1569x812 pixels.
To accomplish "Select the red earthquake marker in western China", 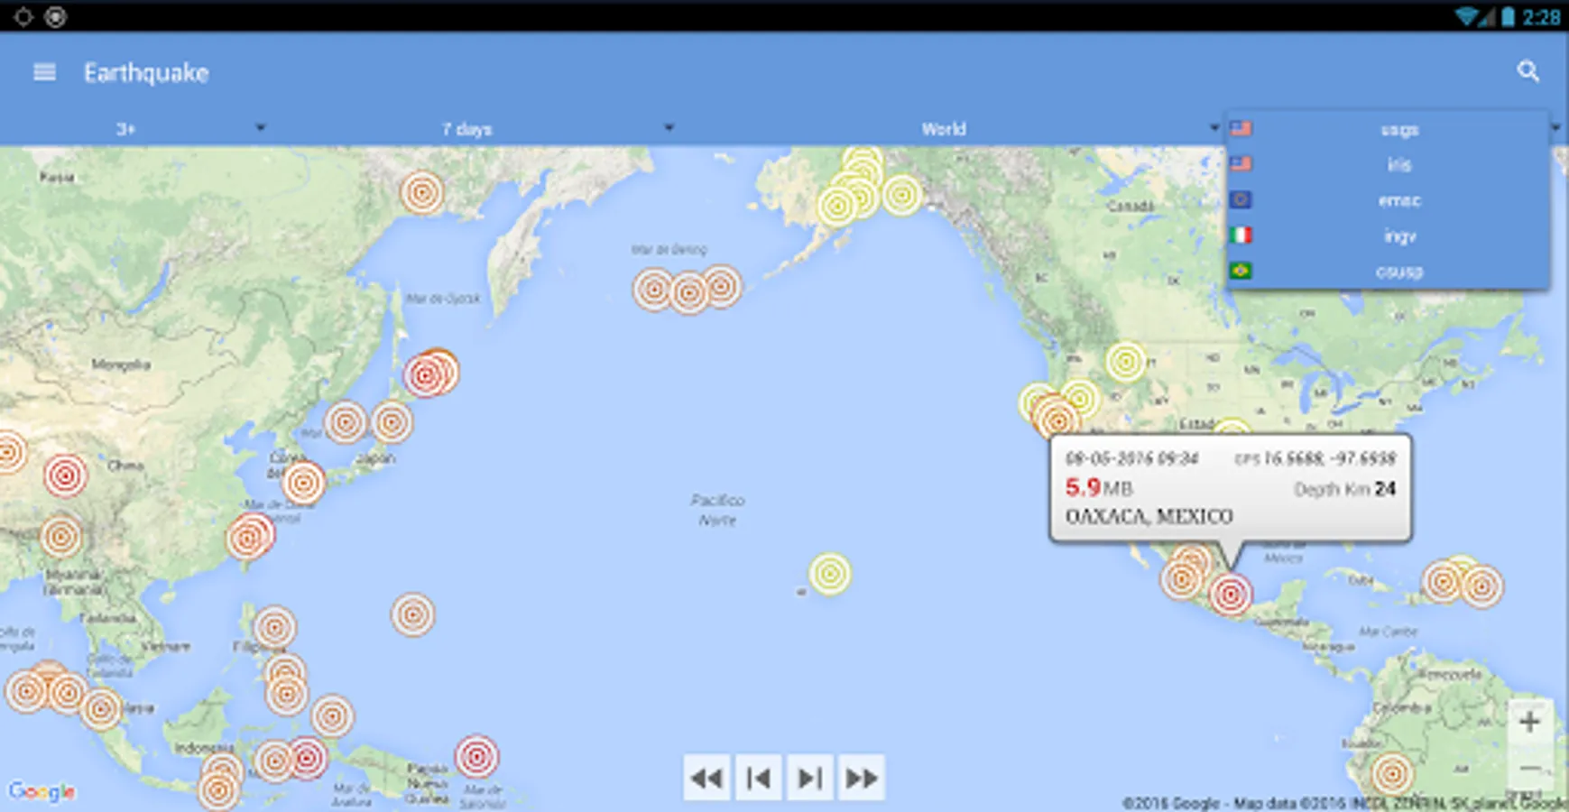I will pyautogui.click(x=65, y=475).
